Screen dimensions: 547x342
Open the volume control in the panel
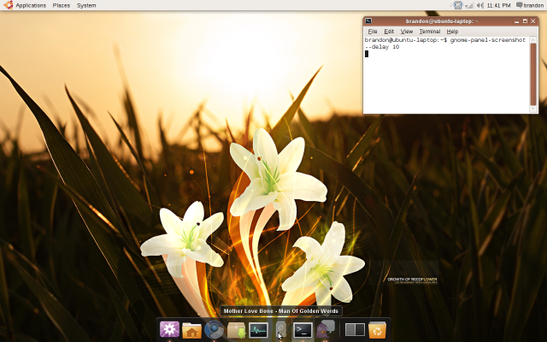click(x=480, y=5)
